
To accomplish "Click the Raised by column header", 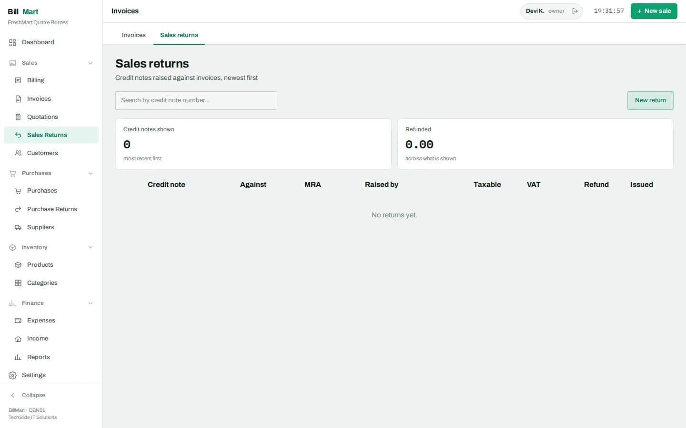I will pyautogui.click(x=382, y=185).
